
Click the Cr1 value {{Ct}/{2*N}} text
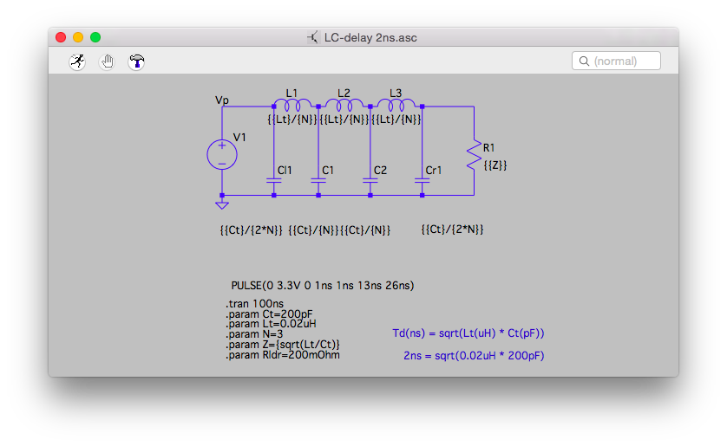click(453, 229)
